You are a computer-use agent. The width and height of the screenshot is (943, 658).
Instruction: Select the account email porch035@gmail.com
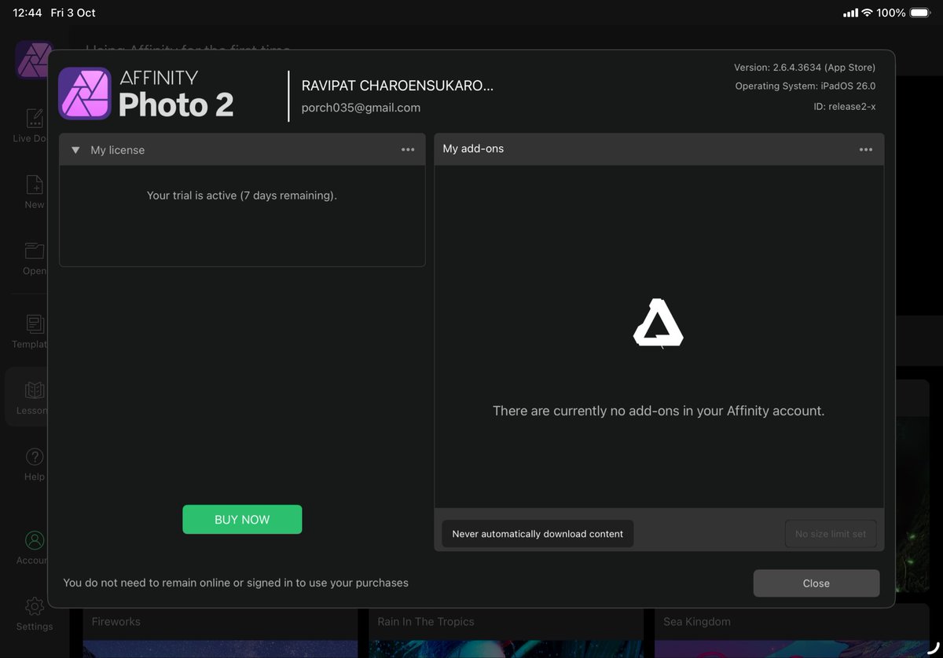point(361,108)
